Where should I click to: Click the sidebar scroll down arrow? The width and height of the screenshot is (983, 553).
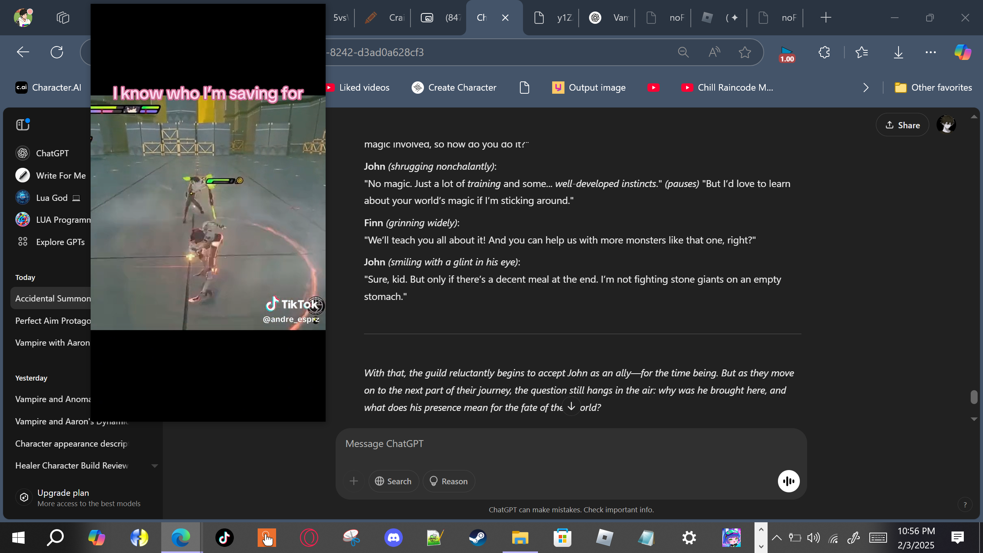click(x=154, y=466)
